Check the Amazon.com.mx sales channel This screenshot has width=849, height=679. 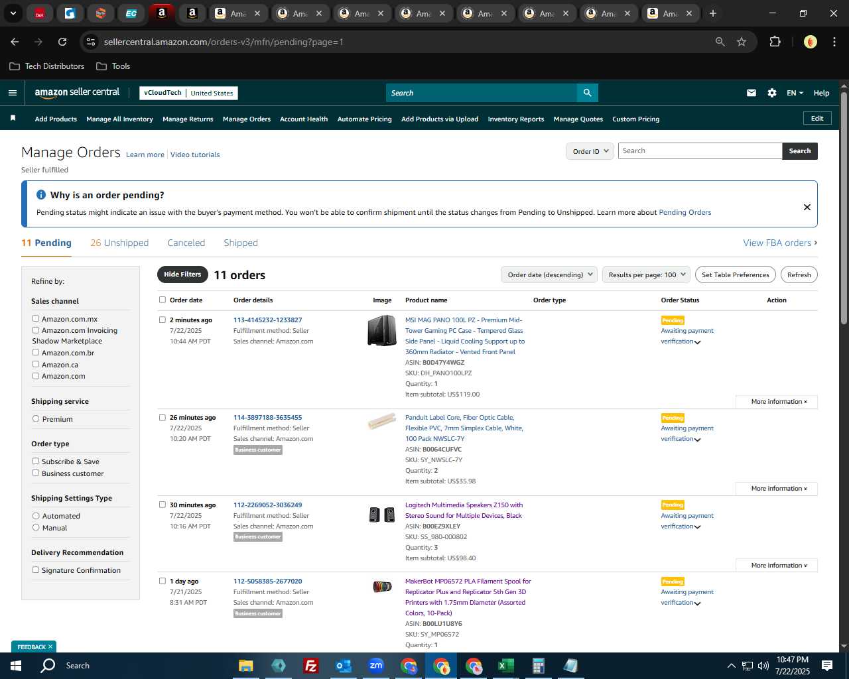point(36,318)
